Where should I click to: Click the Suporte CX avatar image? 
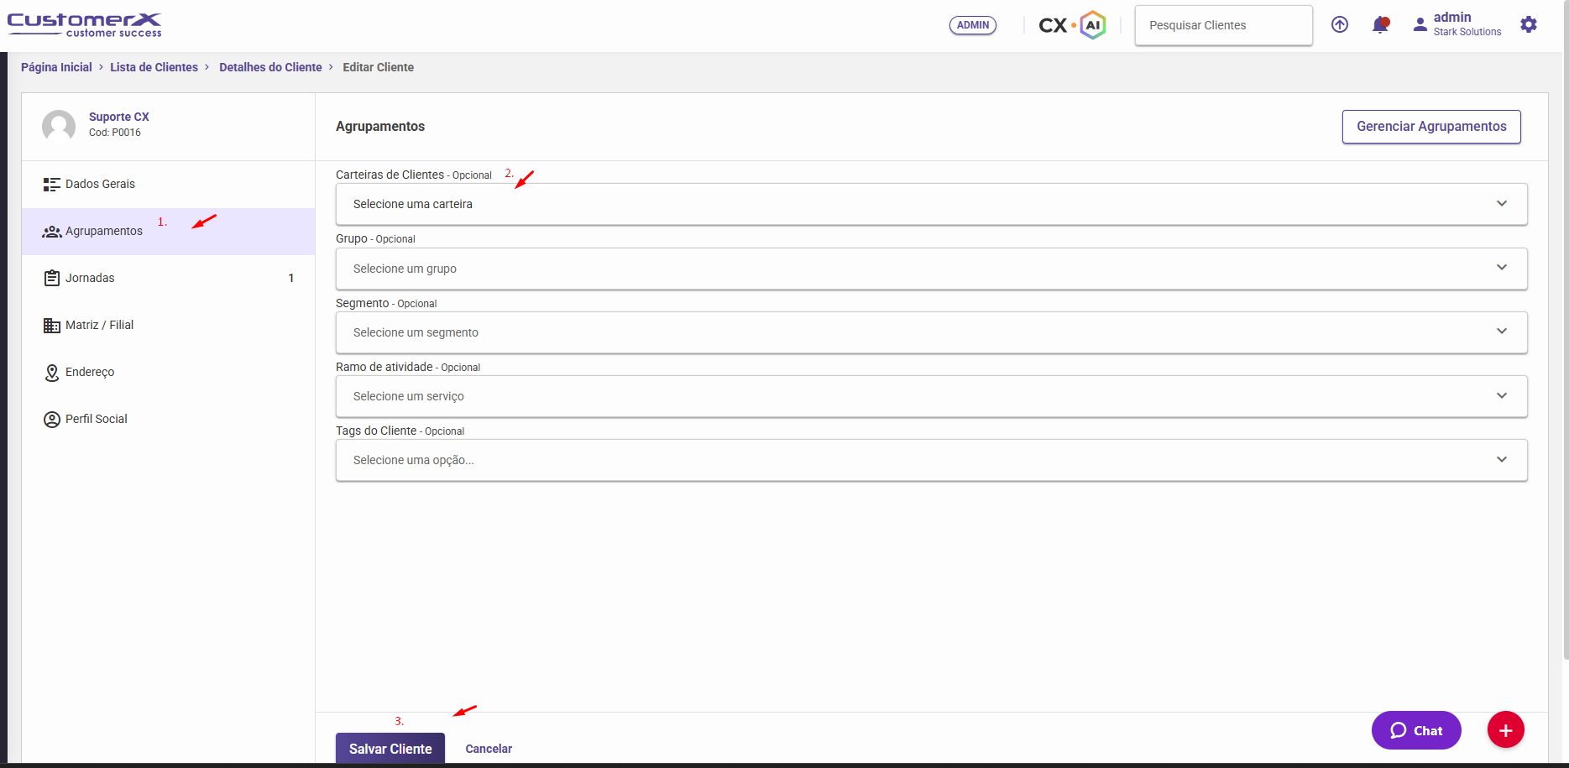pyautogui.click(x=59, y=126)
